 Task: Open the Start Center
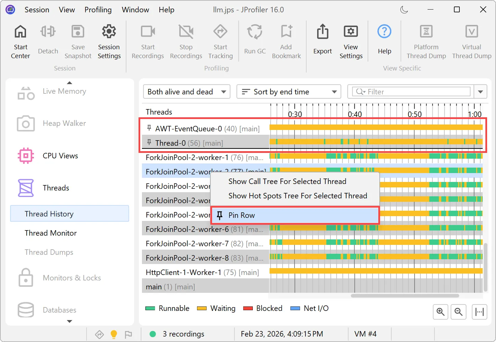tap(20, 40)
